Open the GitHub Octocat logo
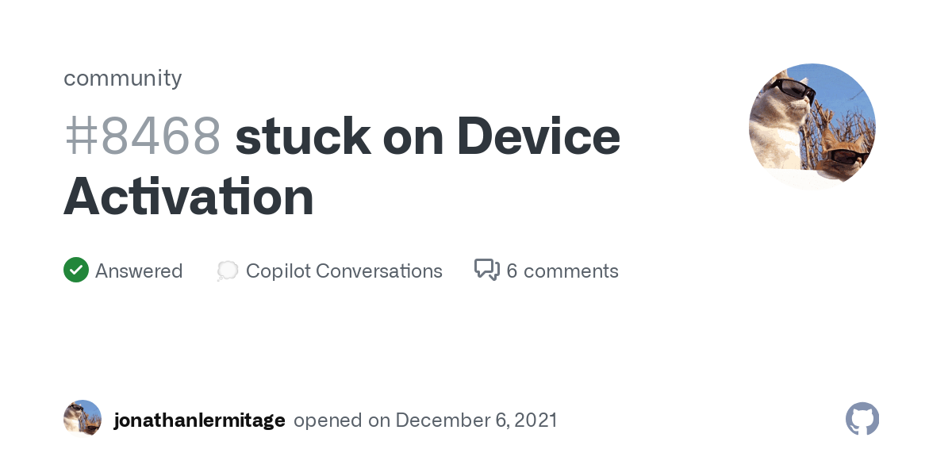The height and width of the screenshot is (476, 952). pyautogui.click(x=862, y=419)
